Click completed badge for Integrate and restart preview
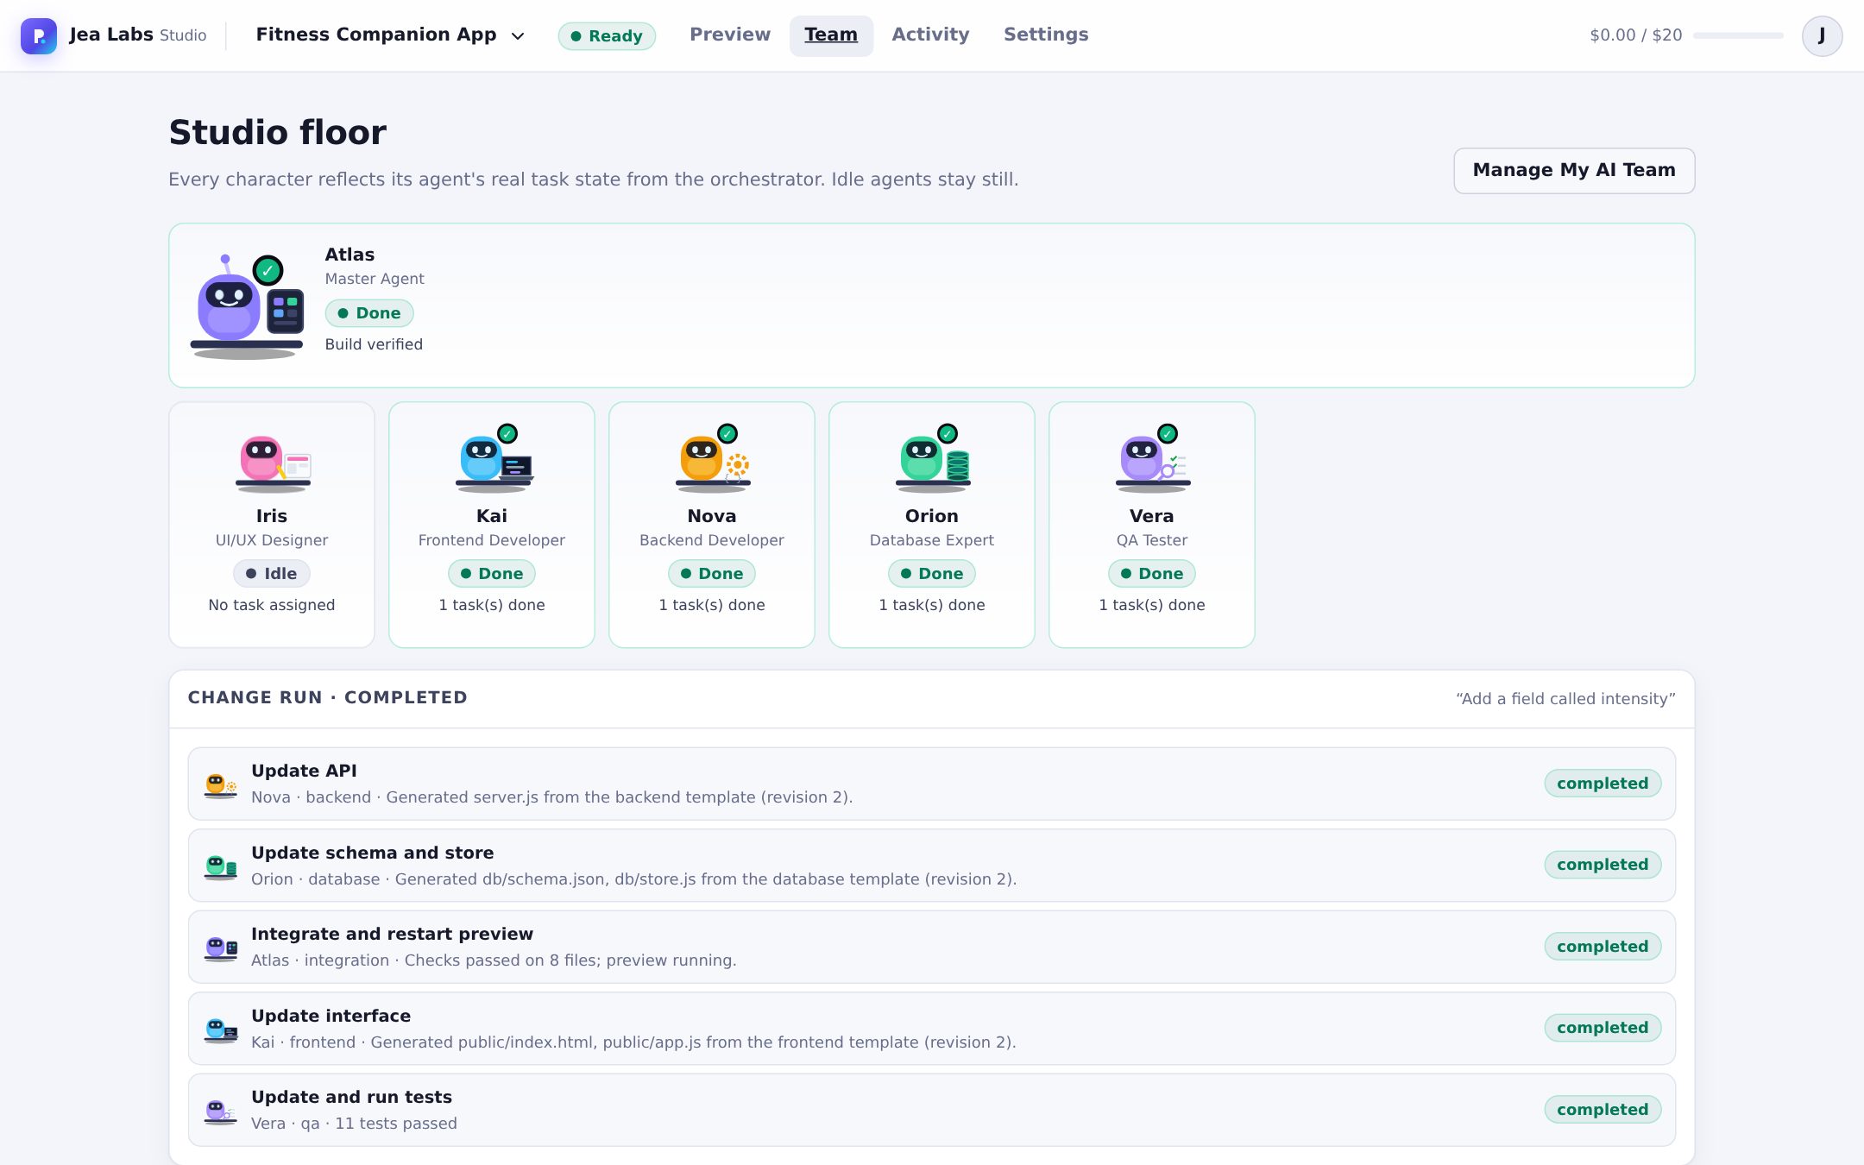This screenshot has height=1165, width=1864. 1603,947
